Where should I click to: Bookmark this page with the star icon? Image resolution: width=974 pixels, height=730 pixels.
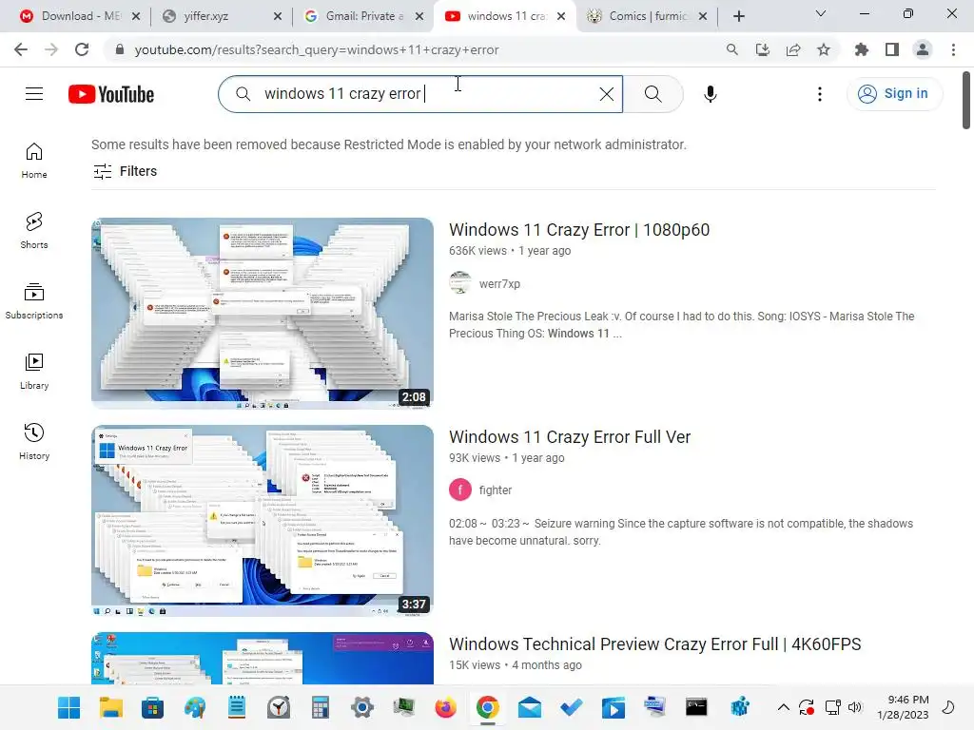[824, 49]
